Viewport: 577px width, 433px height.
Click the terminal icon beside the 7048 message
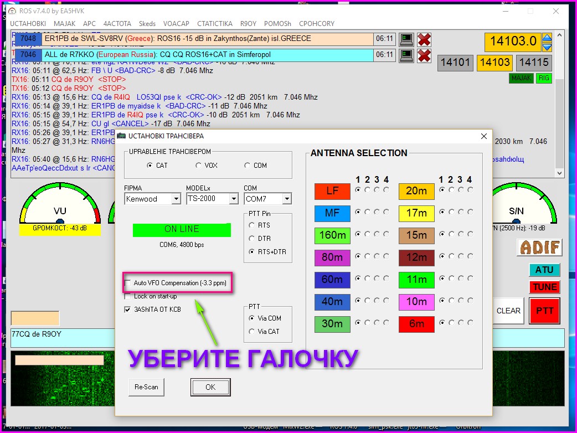pyautogui.click(x=407, y=39)
